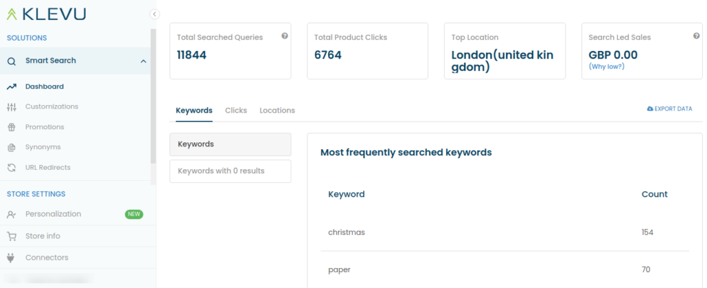This screenshot has width=707, height=288.
Task: Open Customizations via its sliders icon
Action: [x=11, y=107]
